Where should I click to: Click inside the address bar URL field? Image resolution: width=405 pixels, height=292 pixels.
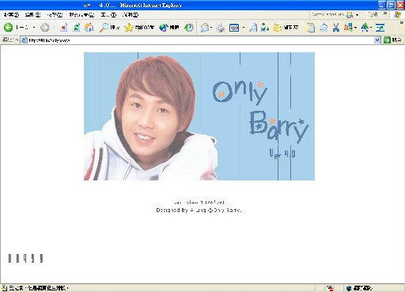(198, 40)
